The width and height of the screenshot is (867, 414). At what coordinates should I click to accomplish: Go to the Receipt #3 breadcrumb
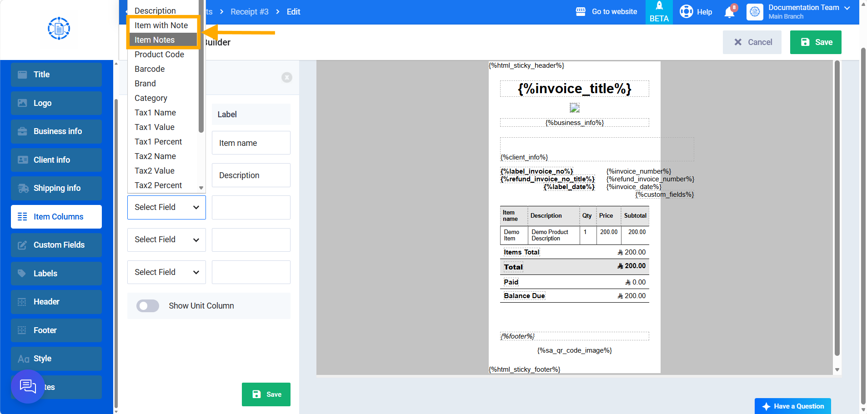tap(249, 12)
